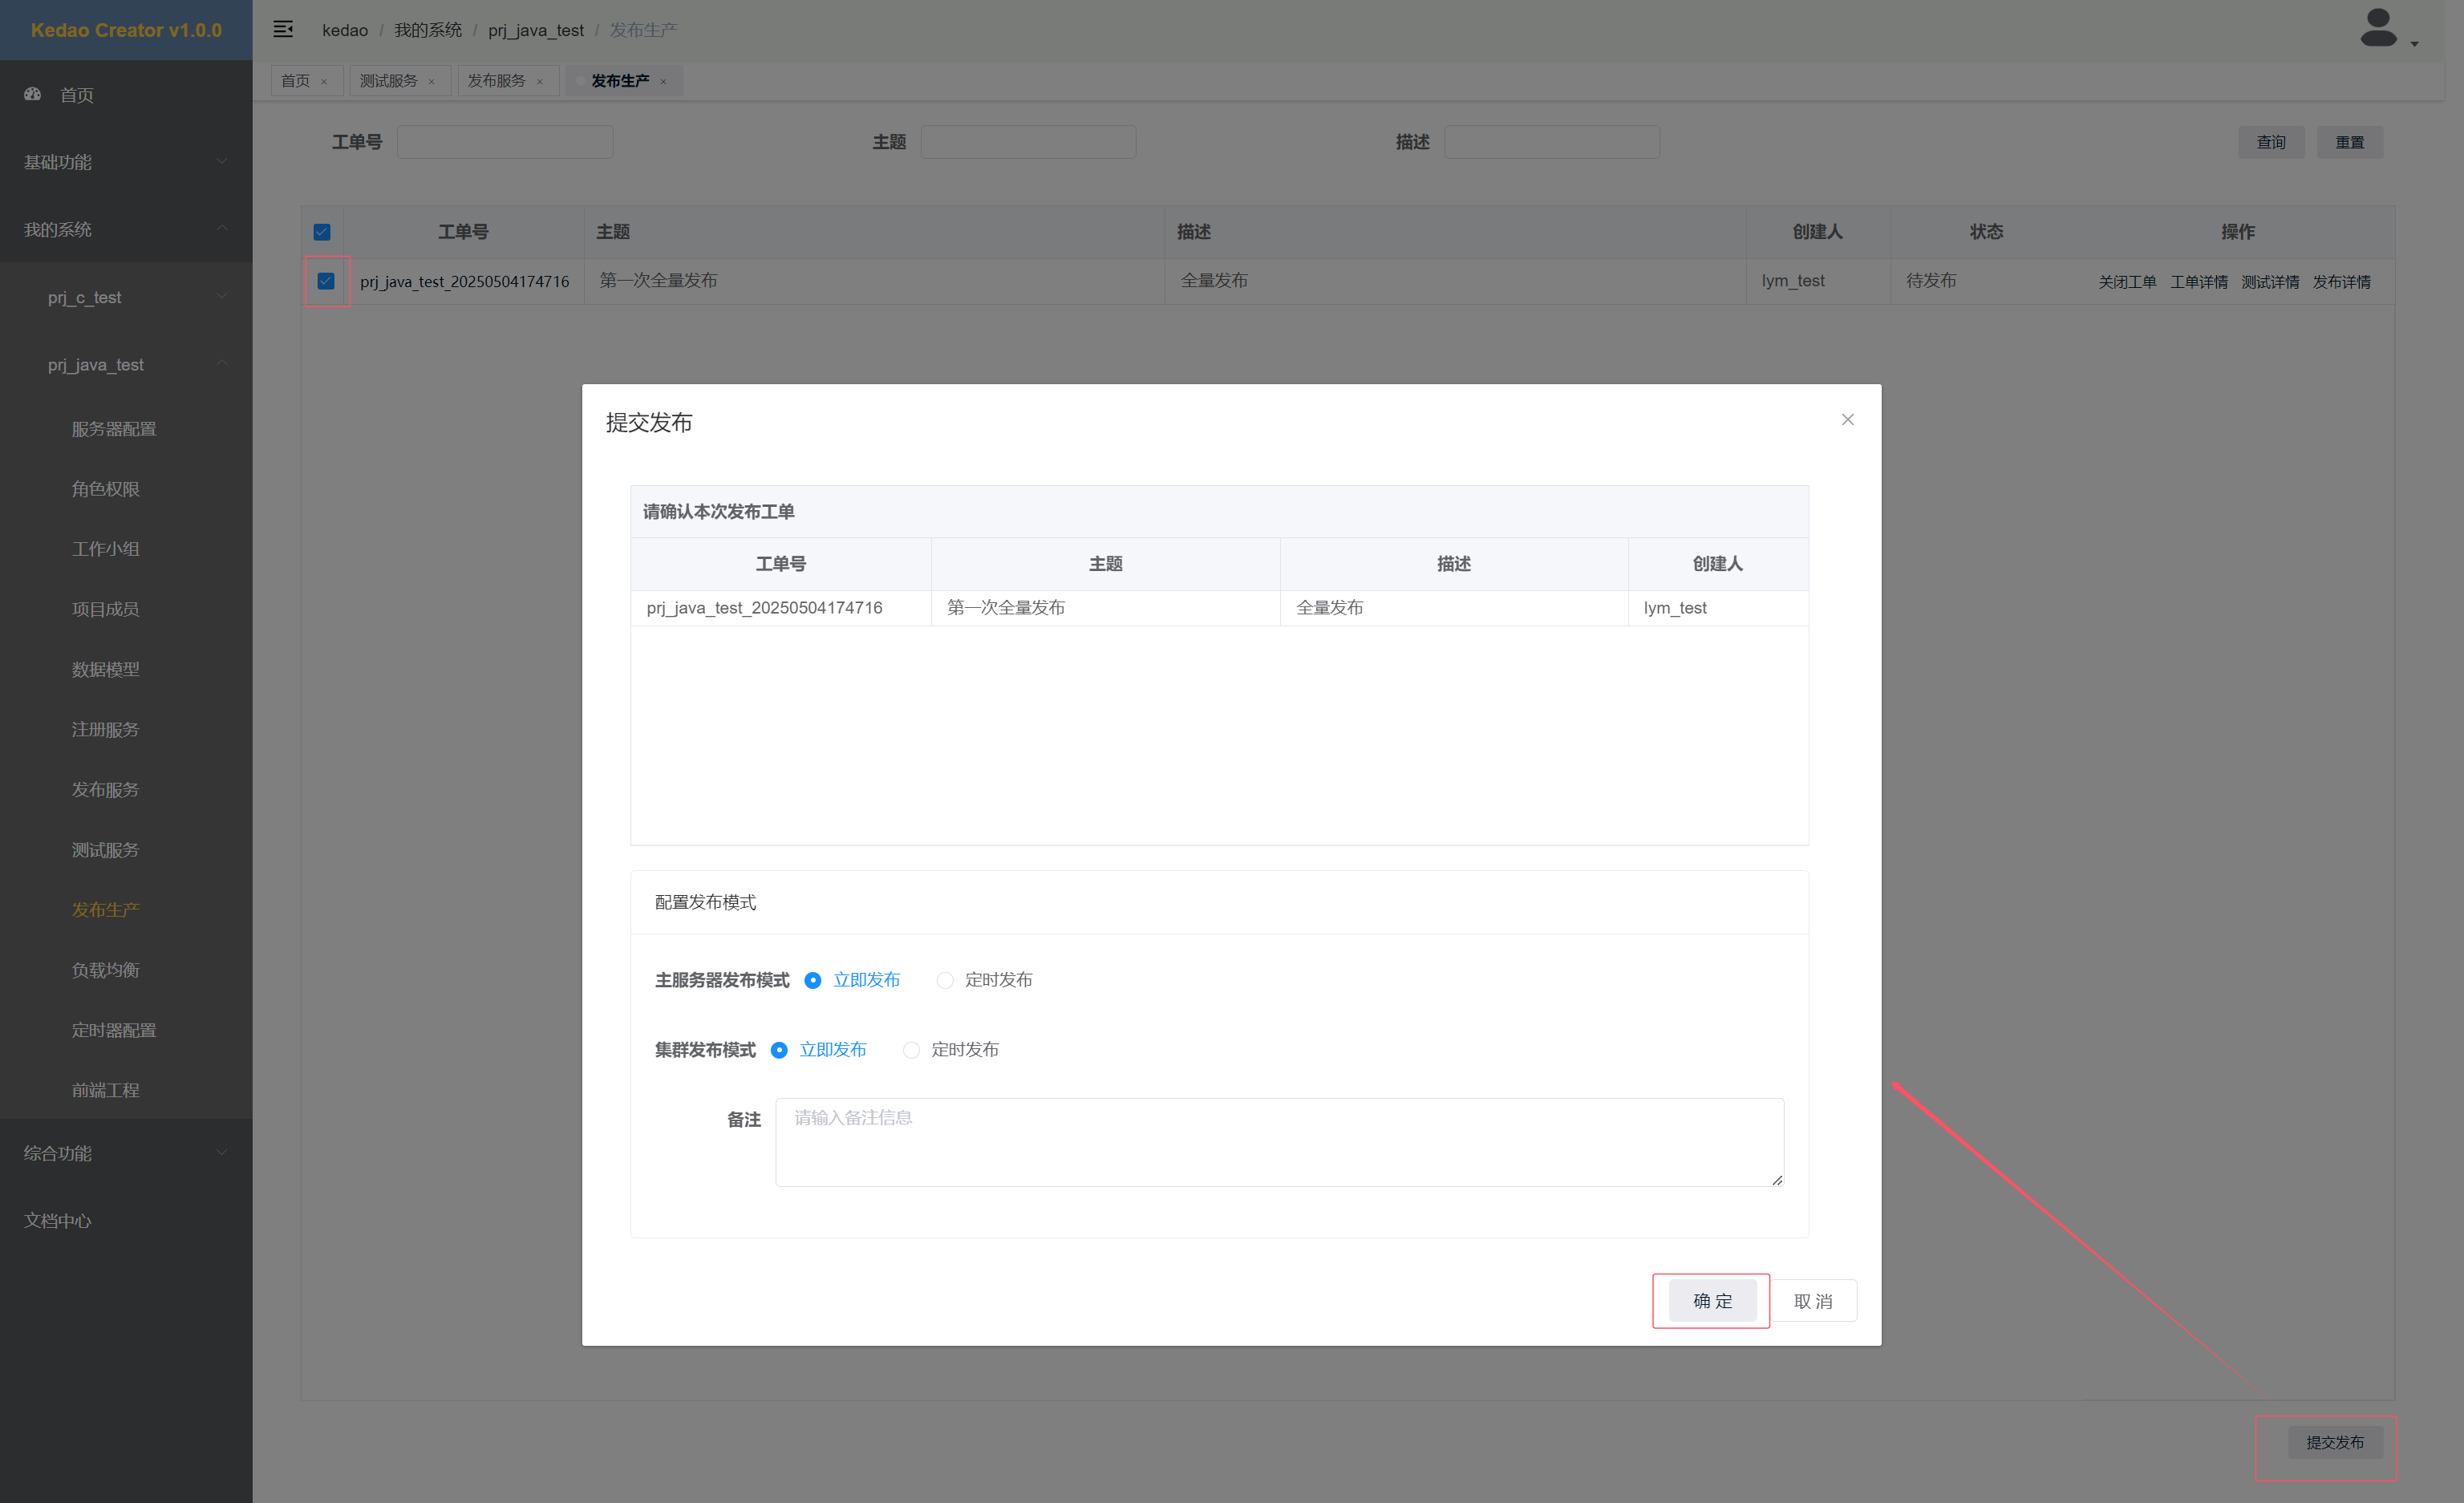Close the 发布服务 tab using its x
2464x1503 pixels.
(x=540, y=82)
